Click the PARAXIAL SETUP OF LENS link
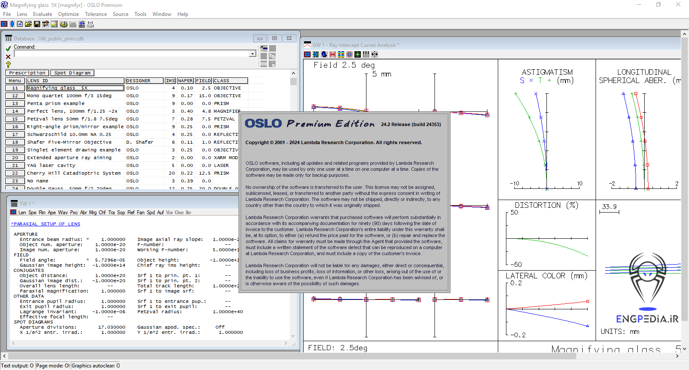 (x=46, y=224)
